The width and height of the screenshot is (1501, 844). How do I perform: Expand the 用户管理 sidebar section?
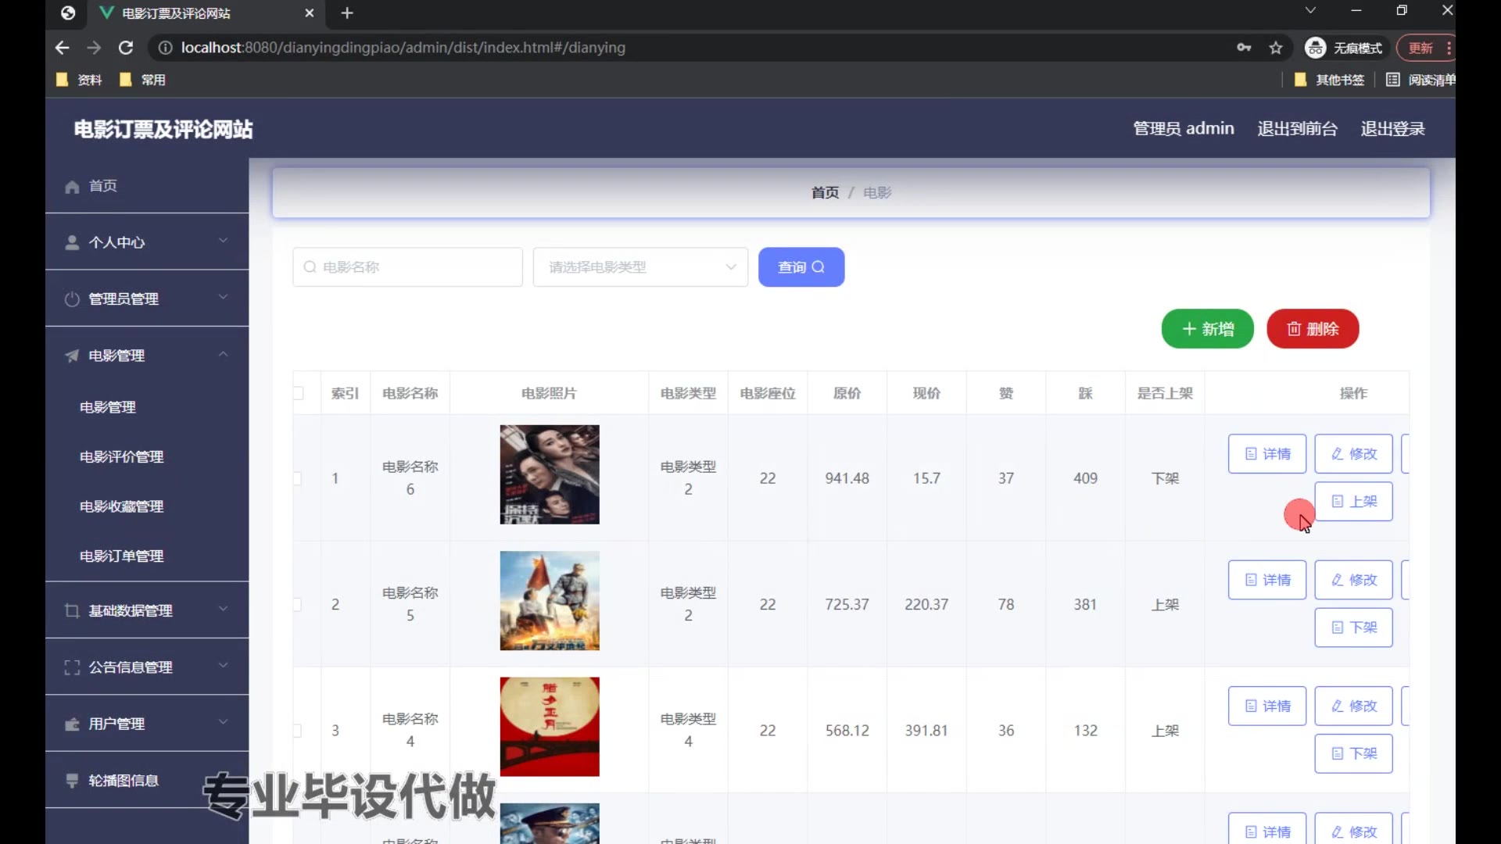(x=147, y=724)
